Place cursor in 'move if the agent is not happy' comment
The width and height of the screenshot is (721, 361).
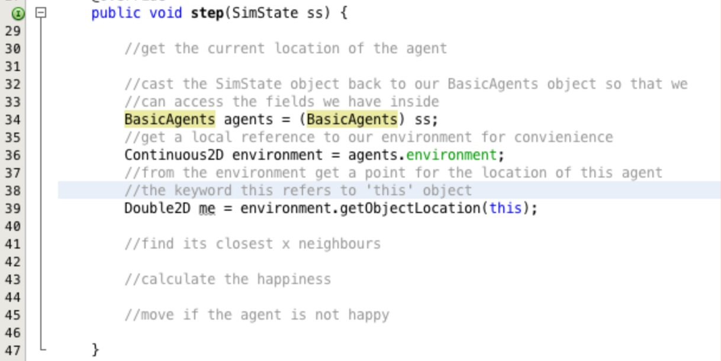click(x=257, y=315)
